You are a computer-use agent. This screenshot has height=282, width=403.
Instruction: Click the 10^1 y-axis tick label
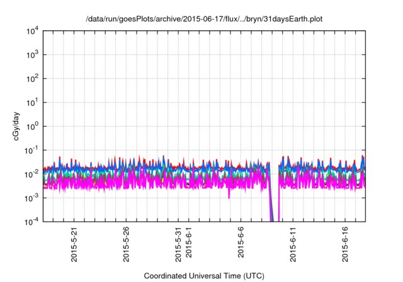click(x=33, y=102)
